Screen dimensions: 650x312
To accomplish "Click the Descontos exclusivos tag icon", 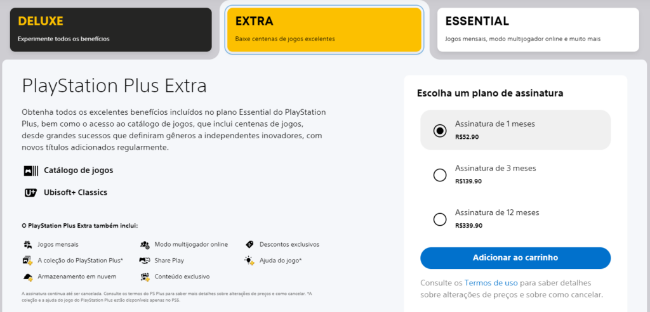I will (249, 244).
